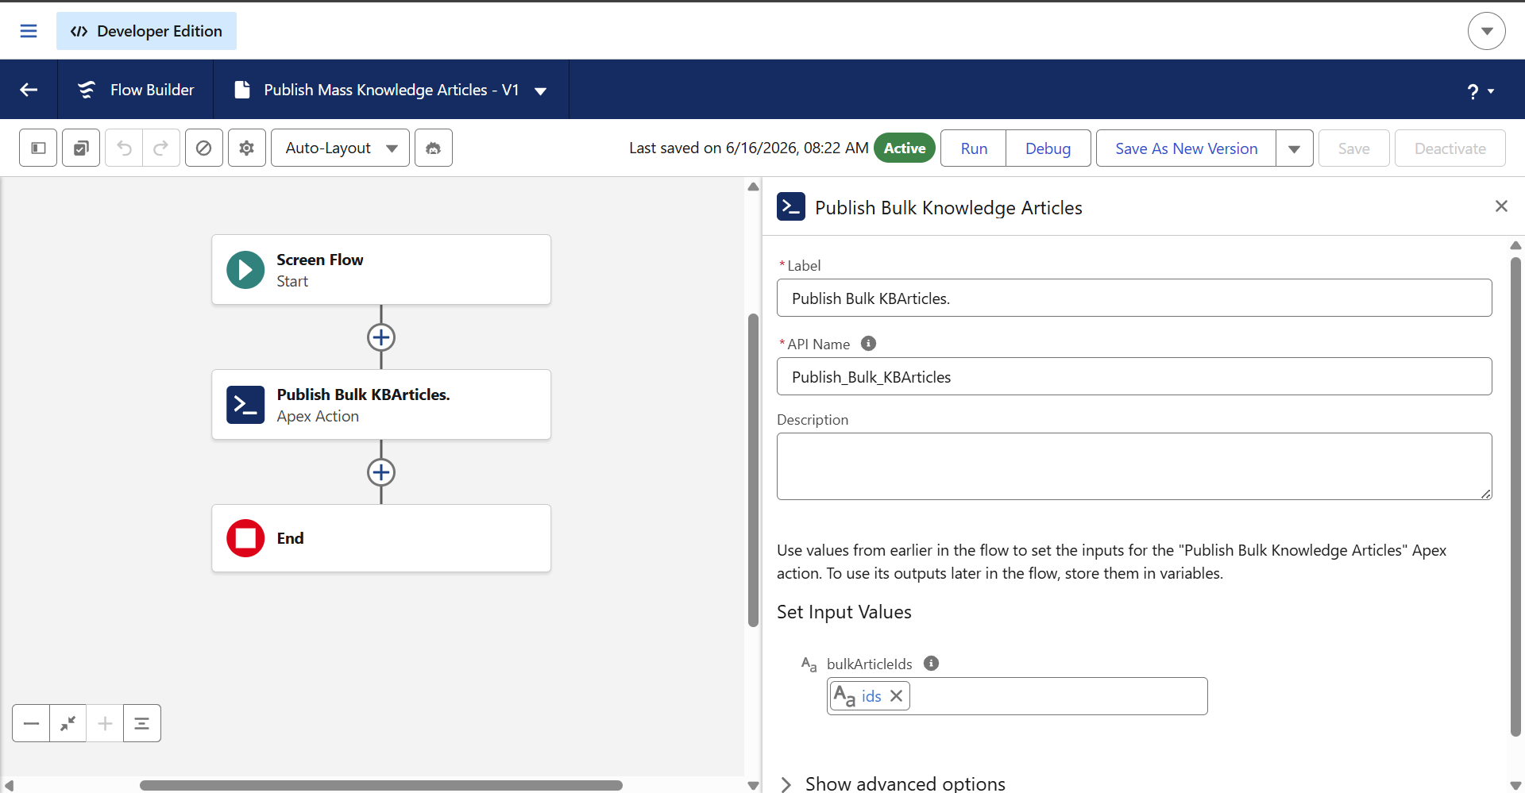The width and height of the screenshot is (1525, 793).
Task: Open the bulkArticleIds info tooltip icon
Action: [x=932, y=663]
